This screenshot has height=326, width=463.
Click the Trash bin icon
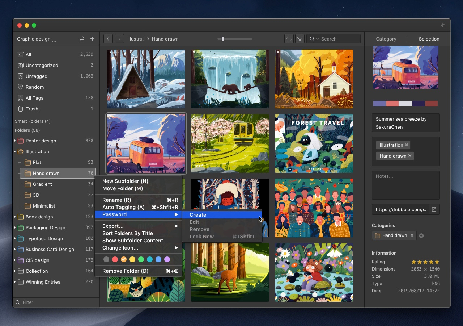pyautogui.click(x=21, y=109)
